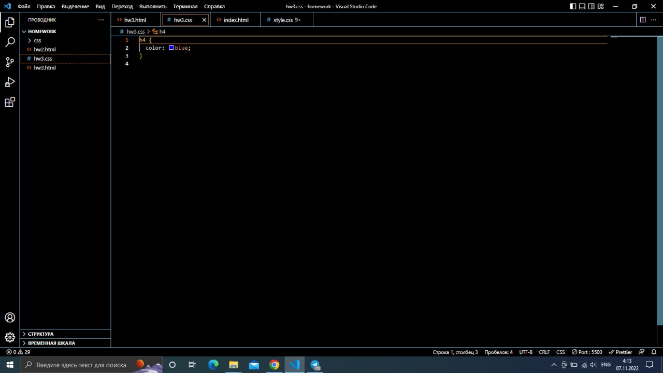The image size is (663, 373).
Task: Click the split editor icon
Action: 643,20
